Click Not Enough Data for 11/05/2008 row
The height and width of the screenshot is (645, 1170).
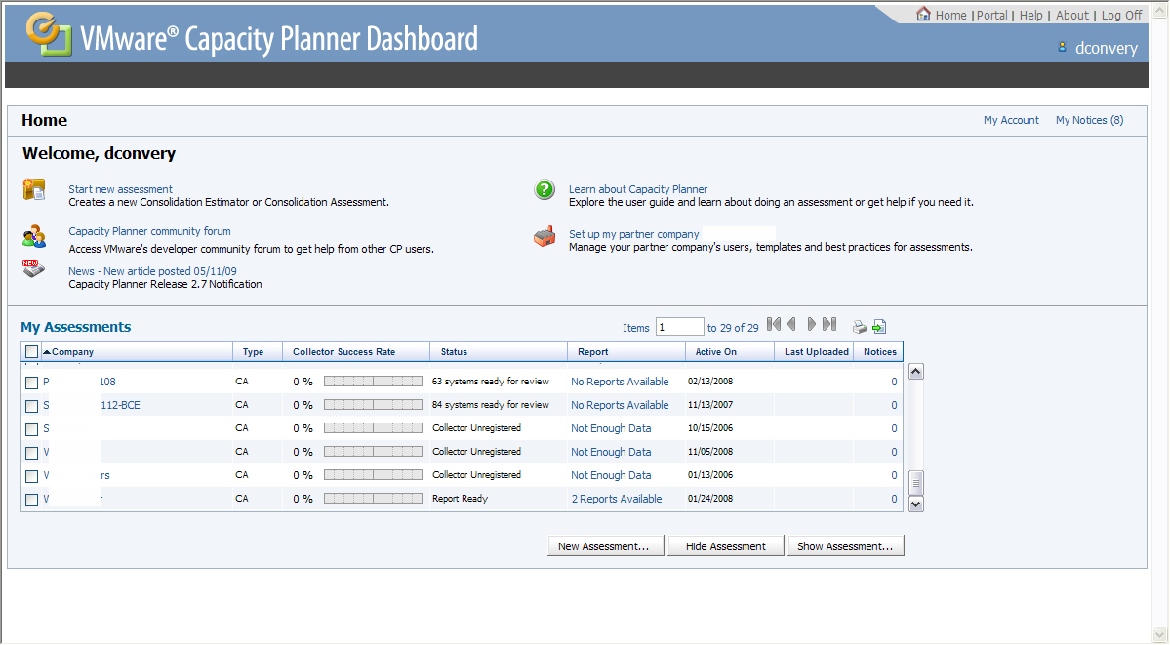click(x=610, y=452)
